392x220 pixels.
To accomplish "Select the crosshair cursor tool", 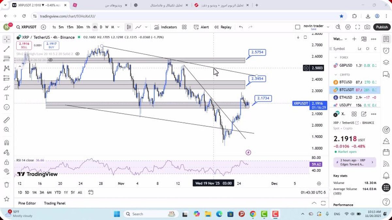I will [x=7, y=39].
